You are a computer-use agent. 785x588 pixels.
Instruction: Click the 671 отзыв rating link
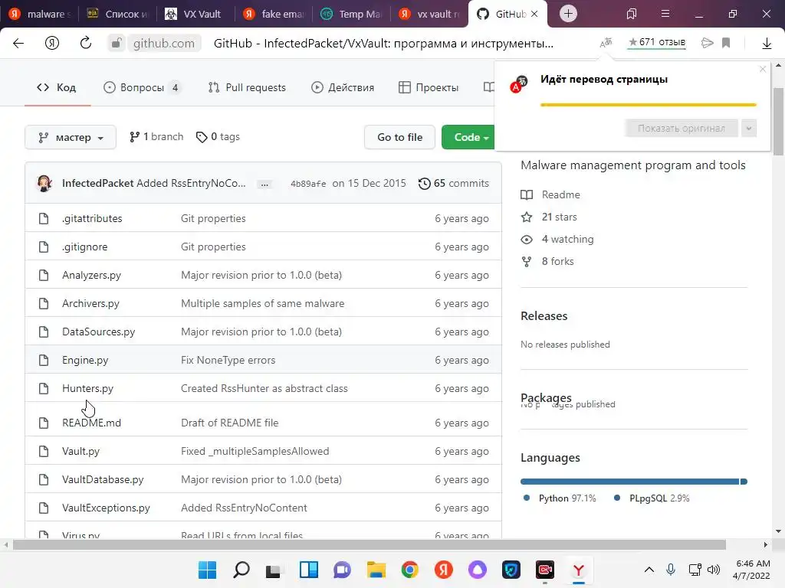tap(657, 42)
